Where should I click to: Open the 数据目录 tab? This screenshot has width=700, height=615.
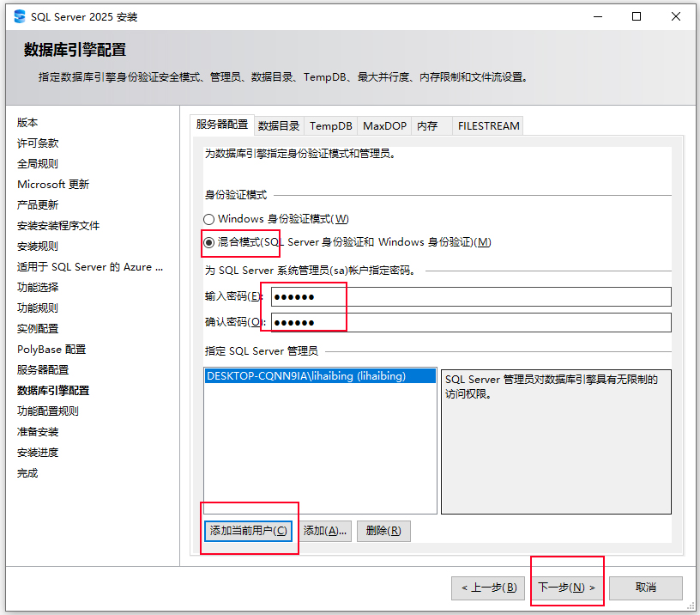click(x=279, y=126)
